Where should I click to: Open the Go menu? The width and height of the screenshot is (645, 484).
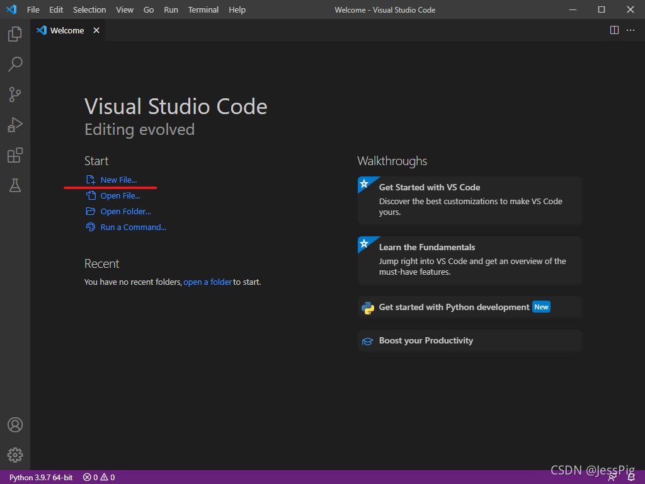149,9
